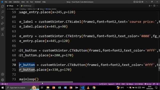This screenshot has width=160, height=90.
Task: Expand the clear_button breadcrumb symbol
Action: tap(51, 9)
